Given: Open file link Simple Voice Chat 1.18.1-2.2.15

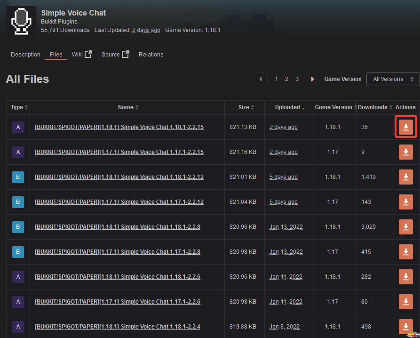Looking at the screenshot, I should (119, 127).
